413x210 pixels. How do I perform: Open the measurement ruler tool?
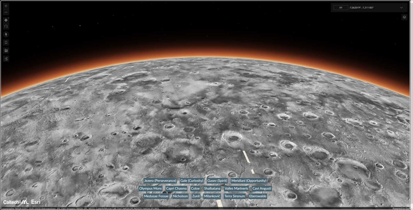point(6,51)
